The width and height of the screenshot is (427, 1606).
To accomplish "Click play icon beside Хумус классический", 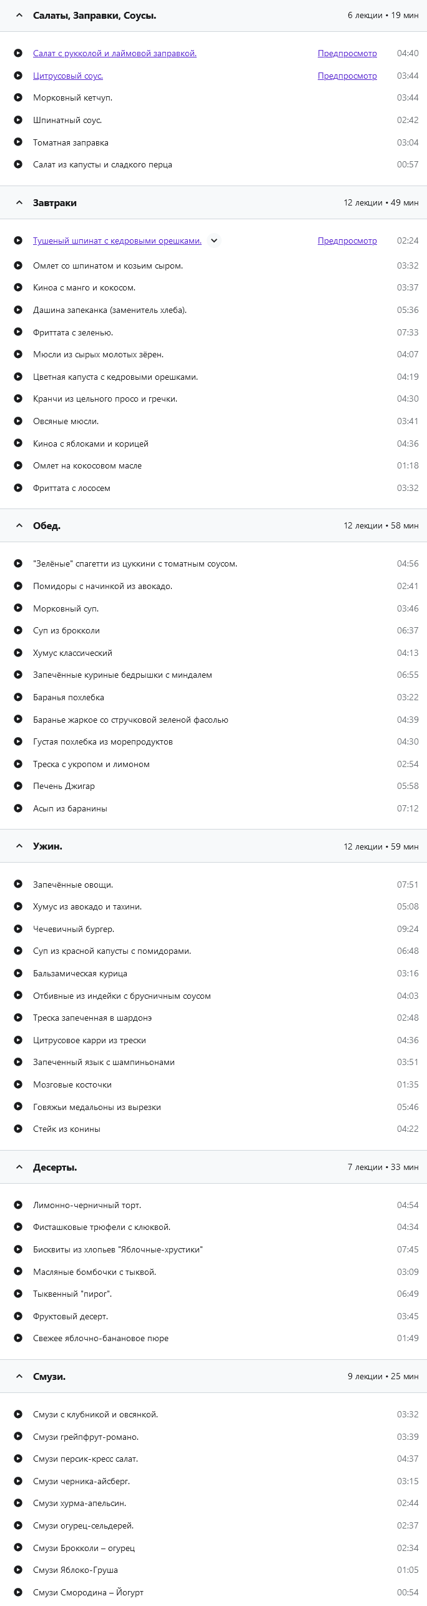I will pos(18,653).
